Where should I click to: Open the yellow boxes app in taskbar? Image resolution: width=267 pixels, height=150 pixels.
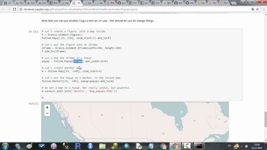[x=114, y=146]
